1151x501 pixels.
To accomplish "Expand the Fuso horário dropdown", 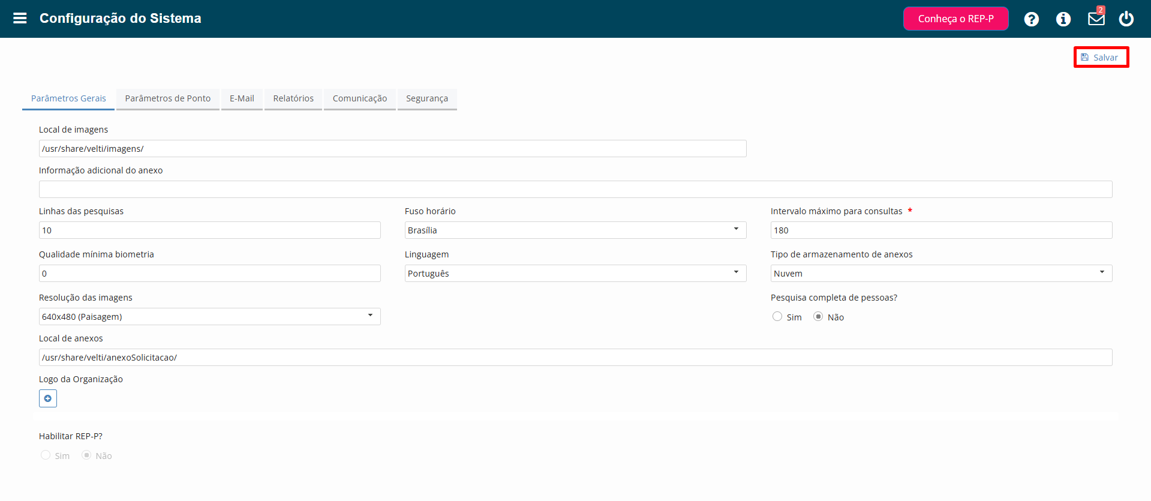I will pos(575,230).
